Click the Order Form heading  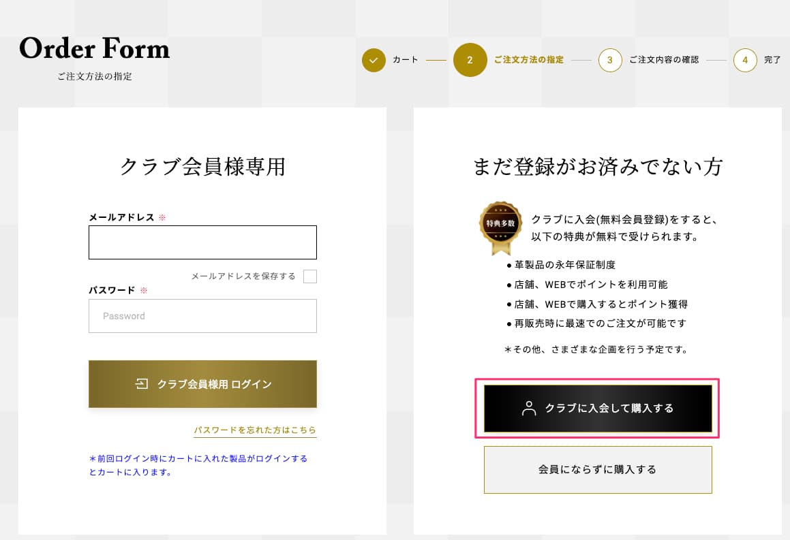94,48
